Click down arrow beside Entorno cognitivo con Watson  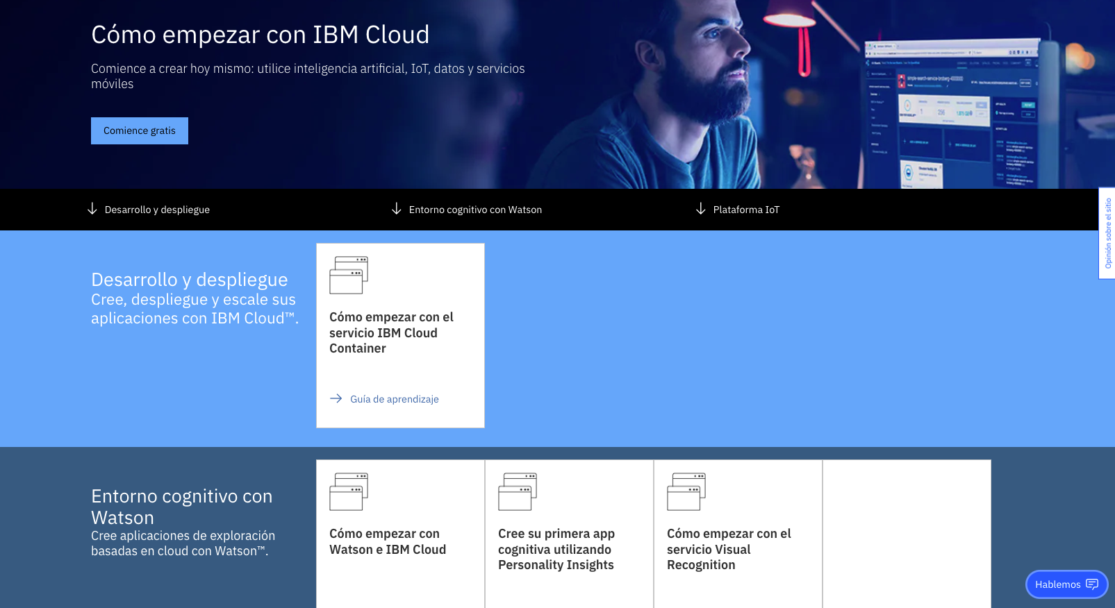(397, 209)
